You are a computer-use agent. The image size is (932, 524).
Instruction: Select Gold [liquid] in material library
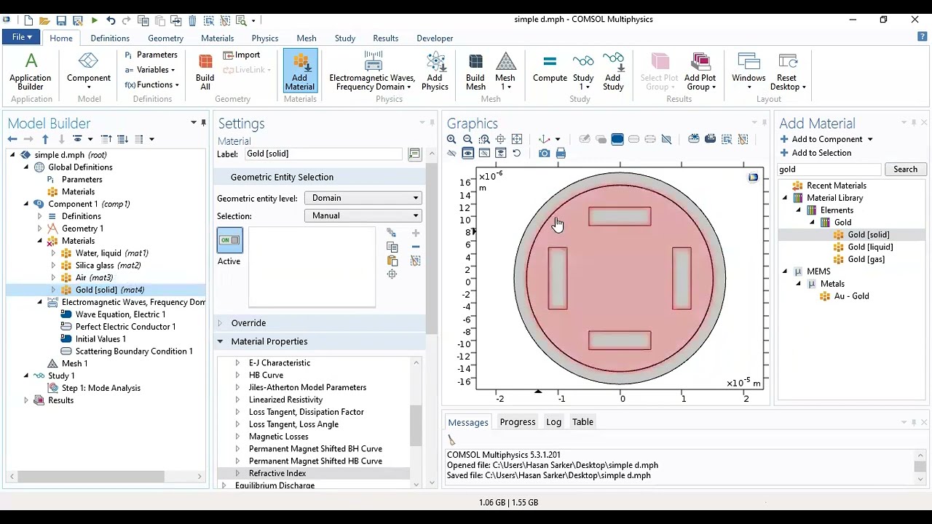pyautogui.click(x=870, y=247)
